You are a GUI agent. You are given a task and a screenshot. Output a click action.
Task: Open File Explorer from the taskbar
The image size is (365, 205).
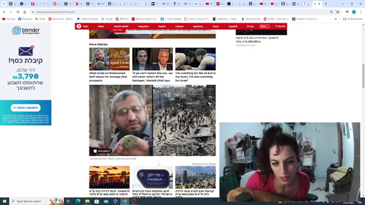(87, 201)
